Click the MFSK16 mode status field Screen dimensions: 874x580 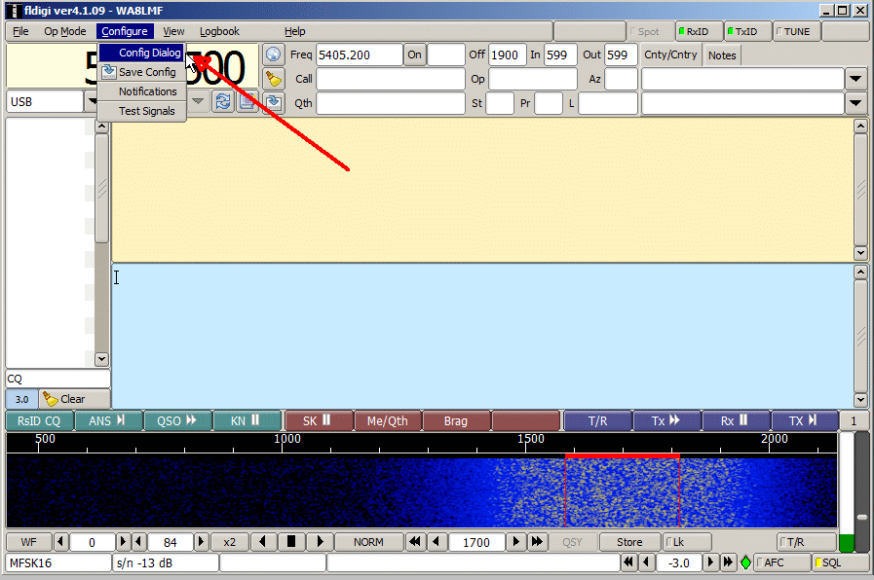pos(57,562)
